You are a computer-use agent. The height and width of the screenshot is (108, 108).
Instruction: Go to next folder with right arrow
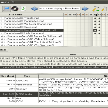[85, 9]
